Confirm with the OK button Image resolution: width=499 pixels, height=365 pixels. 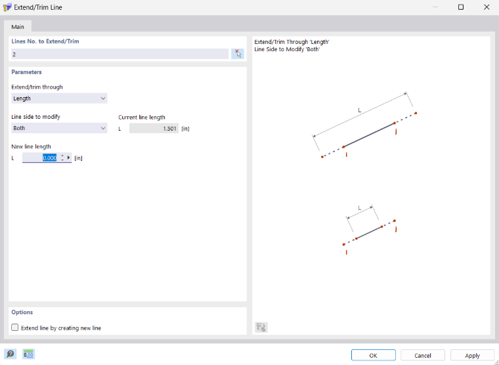pyautogui.click(x=374, y=355)
